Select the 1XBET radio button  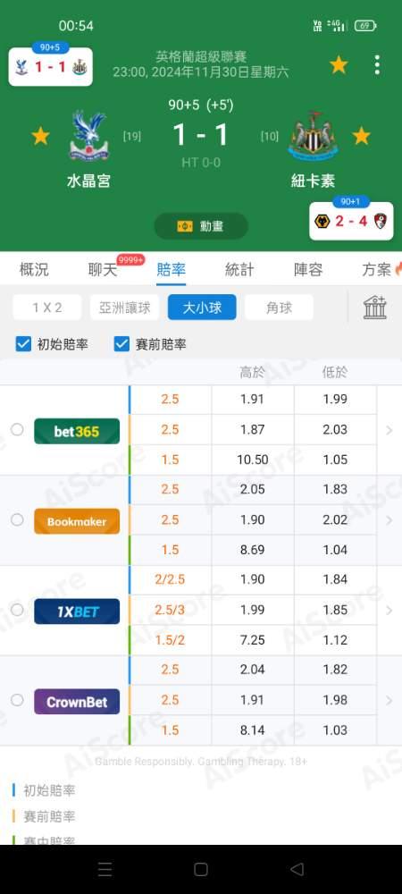[17, 610]
